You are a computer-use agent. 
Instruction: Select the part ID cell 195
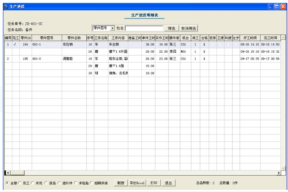26,59
